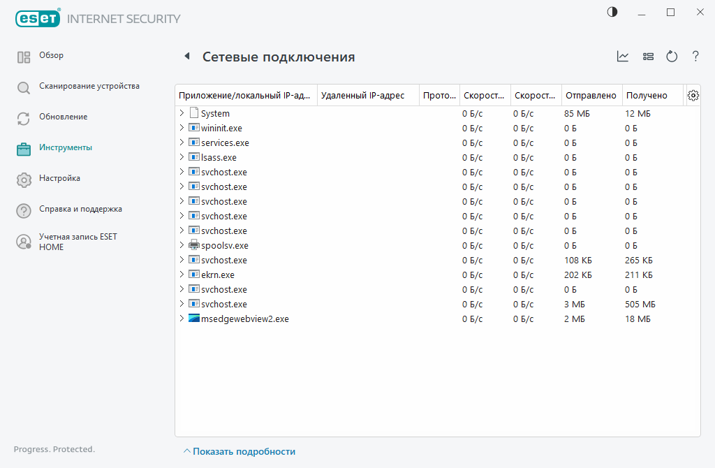The height and width of the screenshot is (468, 715).
Task: Select the 3 МБ sent value
Action: [574, 305]
